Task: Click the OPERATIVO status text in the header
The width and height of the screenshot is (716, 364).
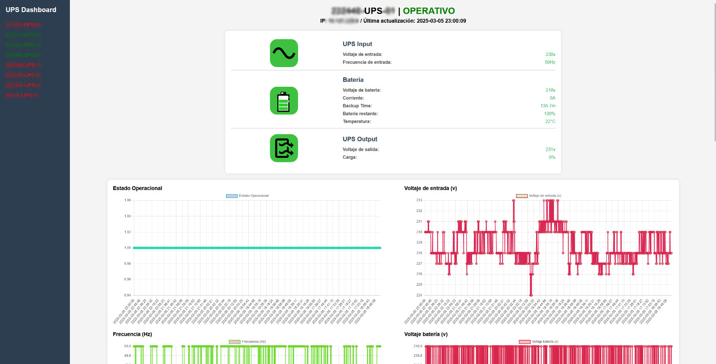Action: [x=429, y=11]
